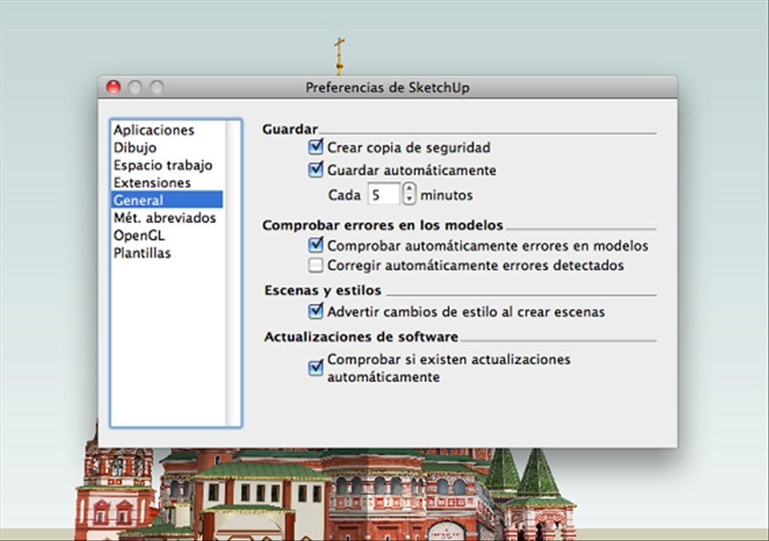Open Extensiones preferences category
Viewport: 769px width, 541px height.
click(x=152, y=183)
